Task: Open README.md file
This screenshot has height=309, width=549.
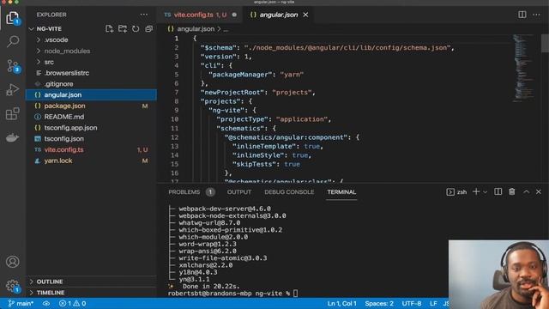Action: pos(91,117)
